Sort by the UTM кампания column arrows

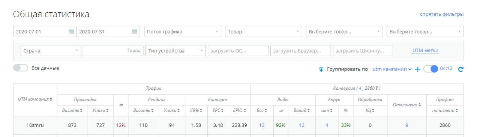click(51, 99)
